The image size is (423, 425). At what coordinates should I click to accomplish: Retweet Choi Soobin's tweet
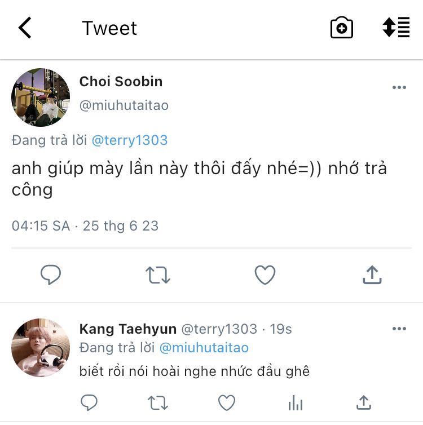[157, 275]
